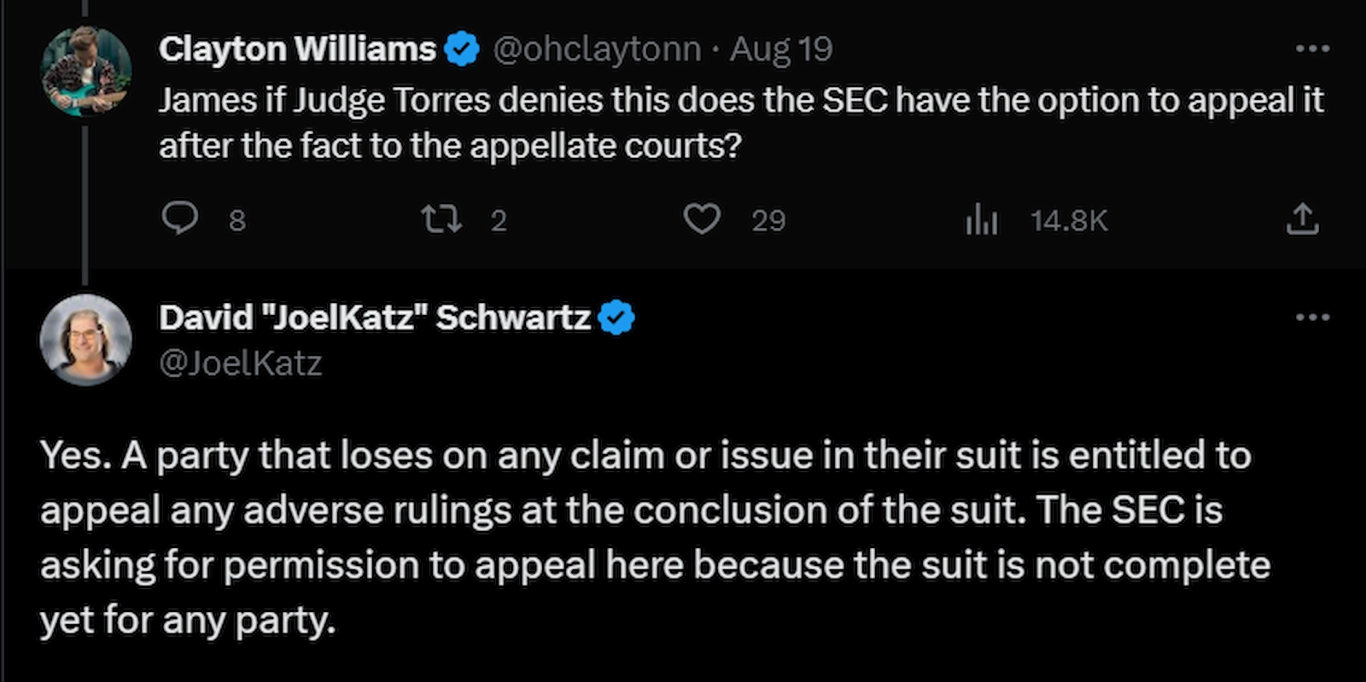
Task: Like Clayton Williams' tweet
Action: (703, 219)
